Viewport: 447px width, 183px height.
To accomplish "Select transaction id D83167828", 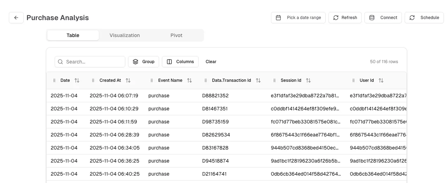I will click(x=215, y=148).
